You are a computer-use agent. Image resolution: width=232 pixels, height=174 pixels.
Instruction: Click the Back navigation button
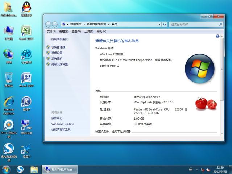[x=48, y=24]
